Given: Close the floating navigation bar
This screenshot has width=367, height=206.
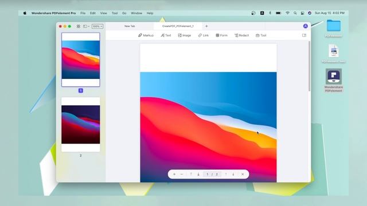Looking at the screenshot, I should (x=243, y=174).
